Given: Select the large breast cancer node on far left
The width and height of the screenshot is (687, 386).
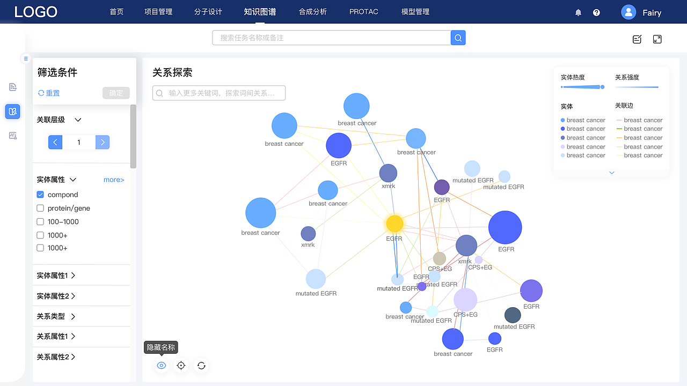Looking at the screenshot, I should coord(261,213).
